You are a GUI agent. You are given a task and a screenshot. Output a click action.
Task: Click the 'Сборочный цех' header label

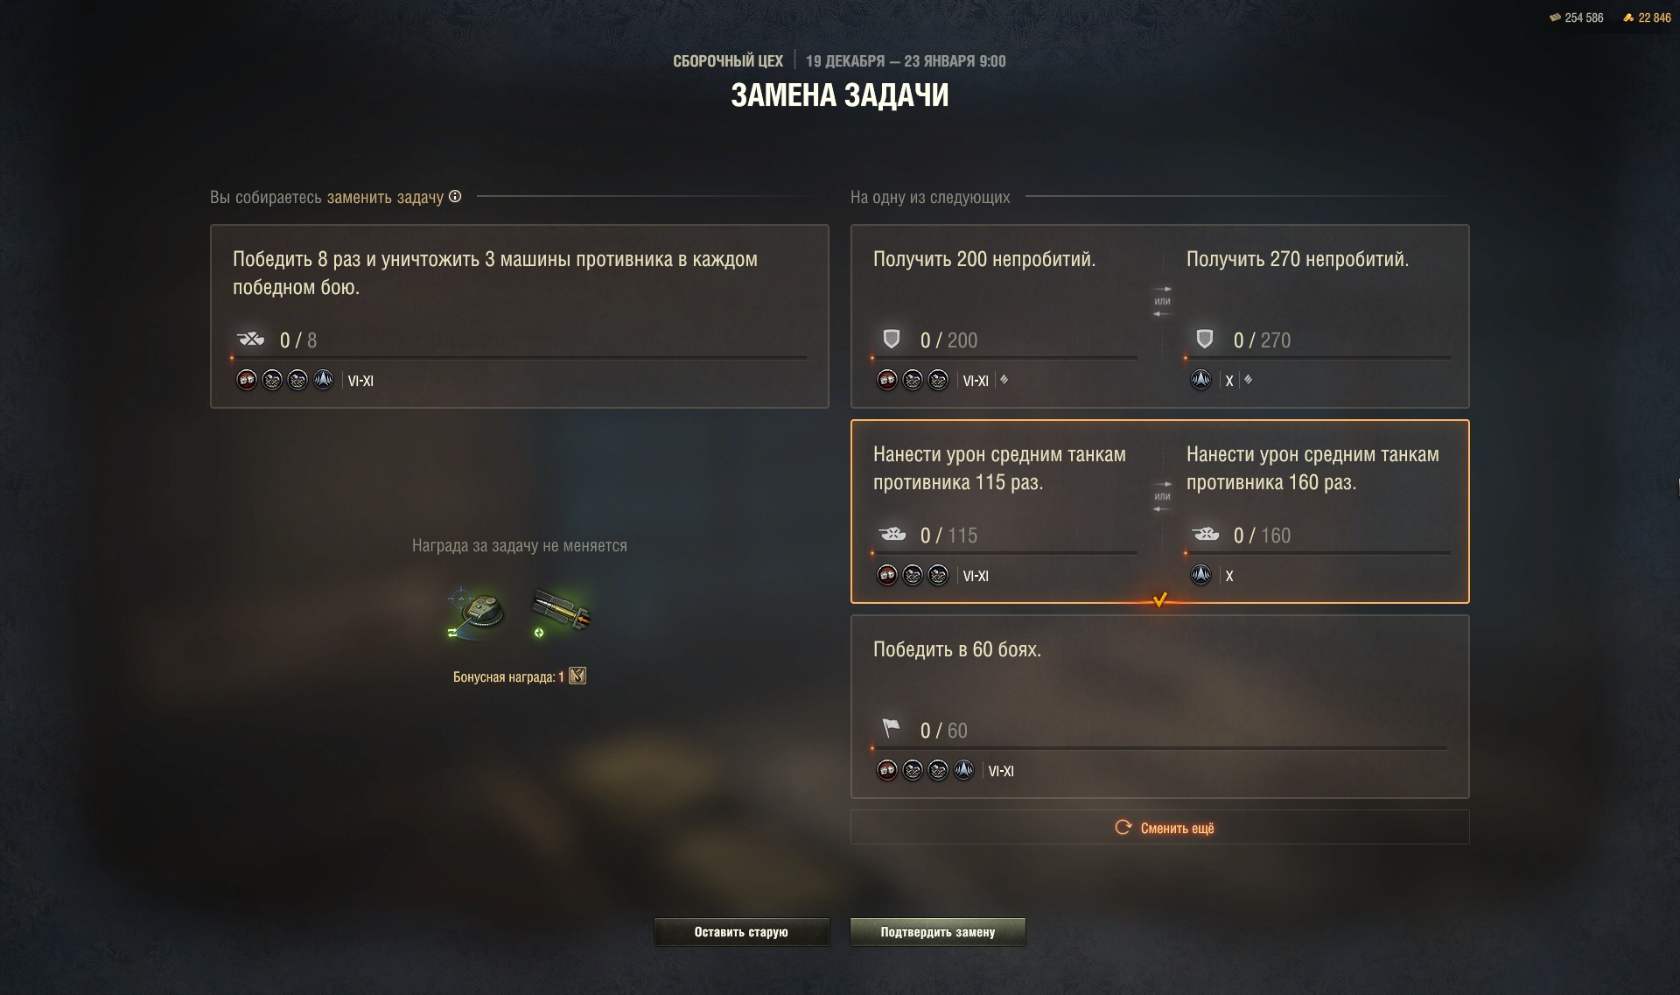[x=728, y=61]
